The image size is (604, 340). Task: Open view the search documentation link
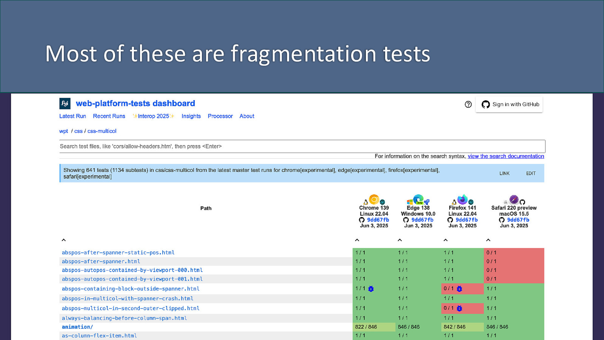pos(506,156)
